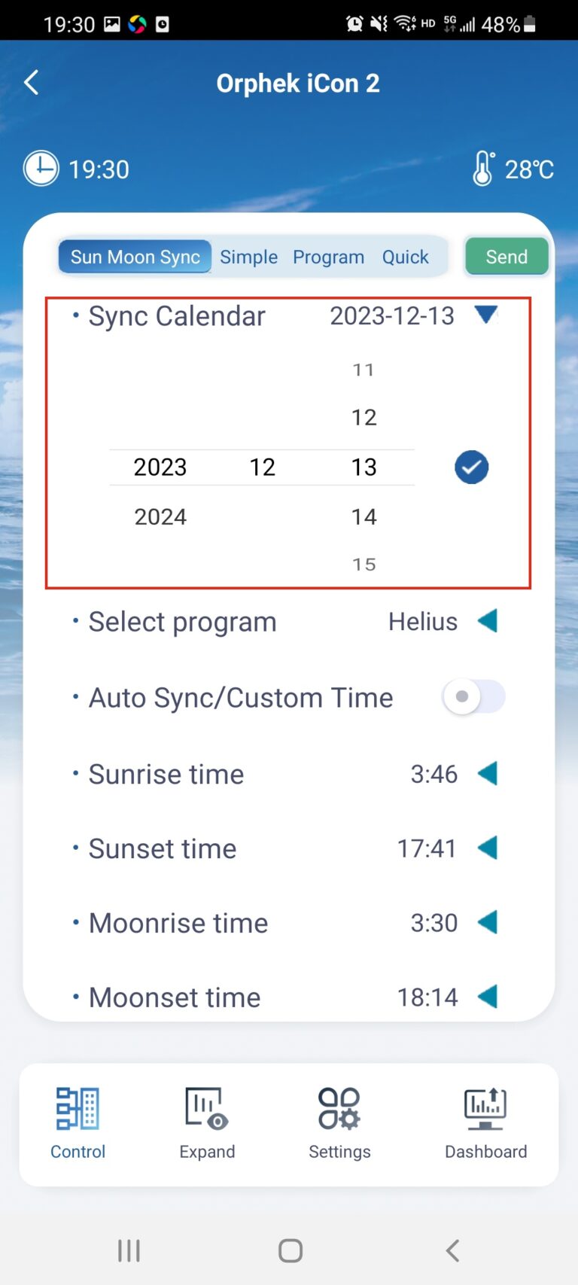Screen dimensions: 578x1285
Task: Expand the Select program Helius arrow
Action: (488, 622)
